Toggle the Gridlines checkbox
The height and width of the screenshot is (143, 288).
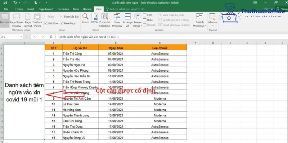click(46, 23)
